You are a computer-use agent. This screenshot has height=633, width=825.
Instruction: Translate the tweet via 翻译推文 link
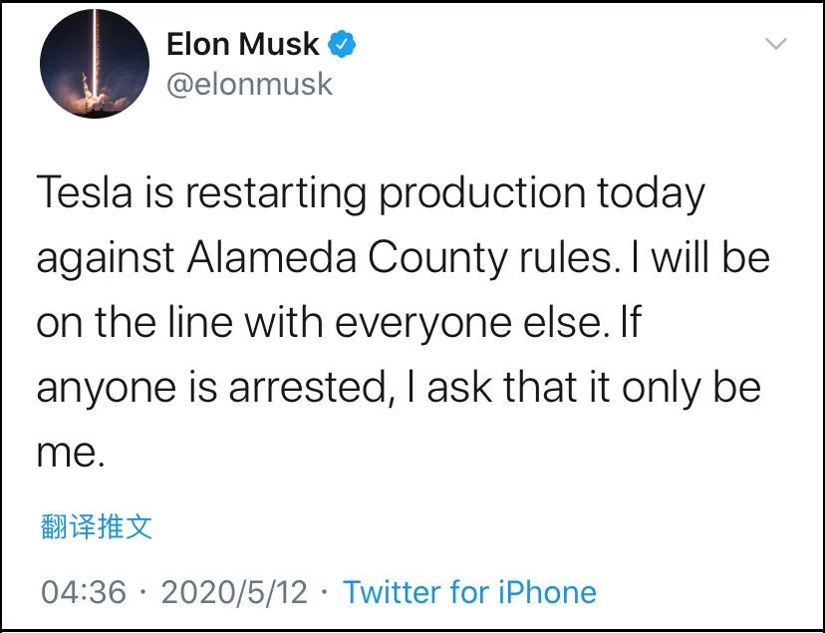coord(97,526)
